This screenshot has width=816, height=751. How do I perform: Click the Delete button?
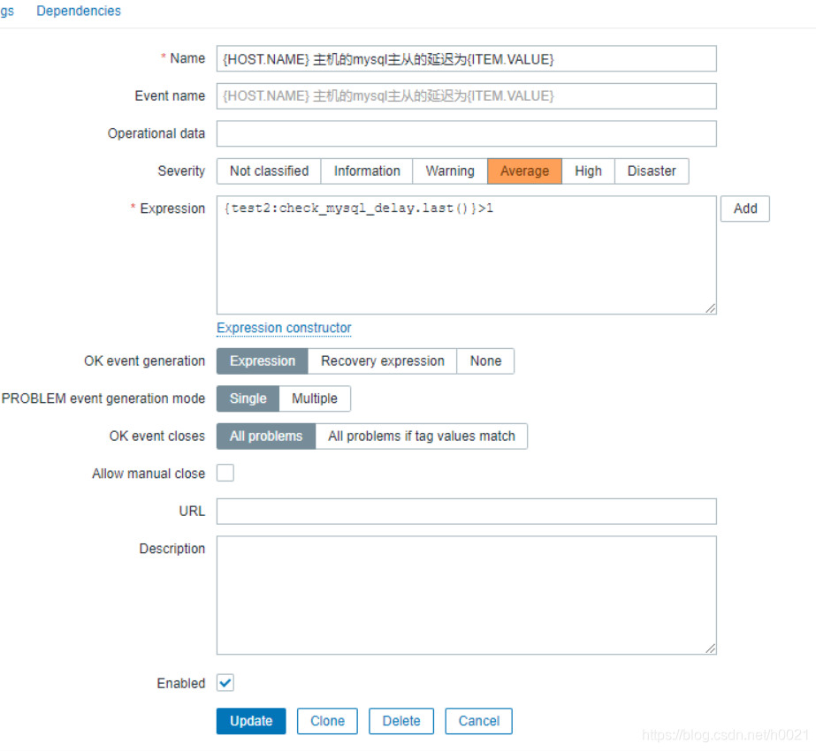[x=401, y=721]
